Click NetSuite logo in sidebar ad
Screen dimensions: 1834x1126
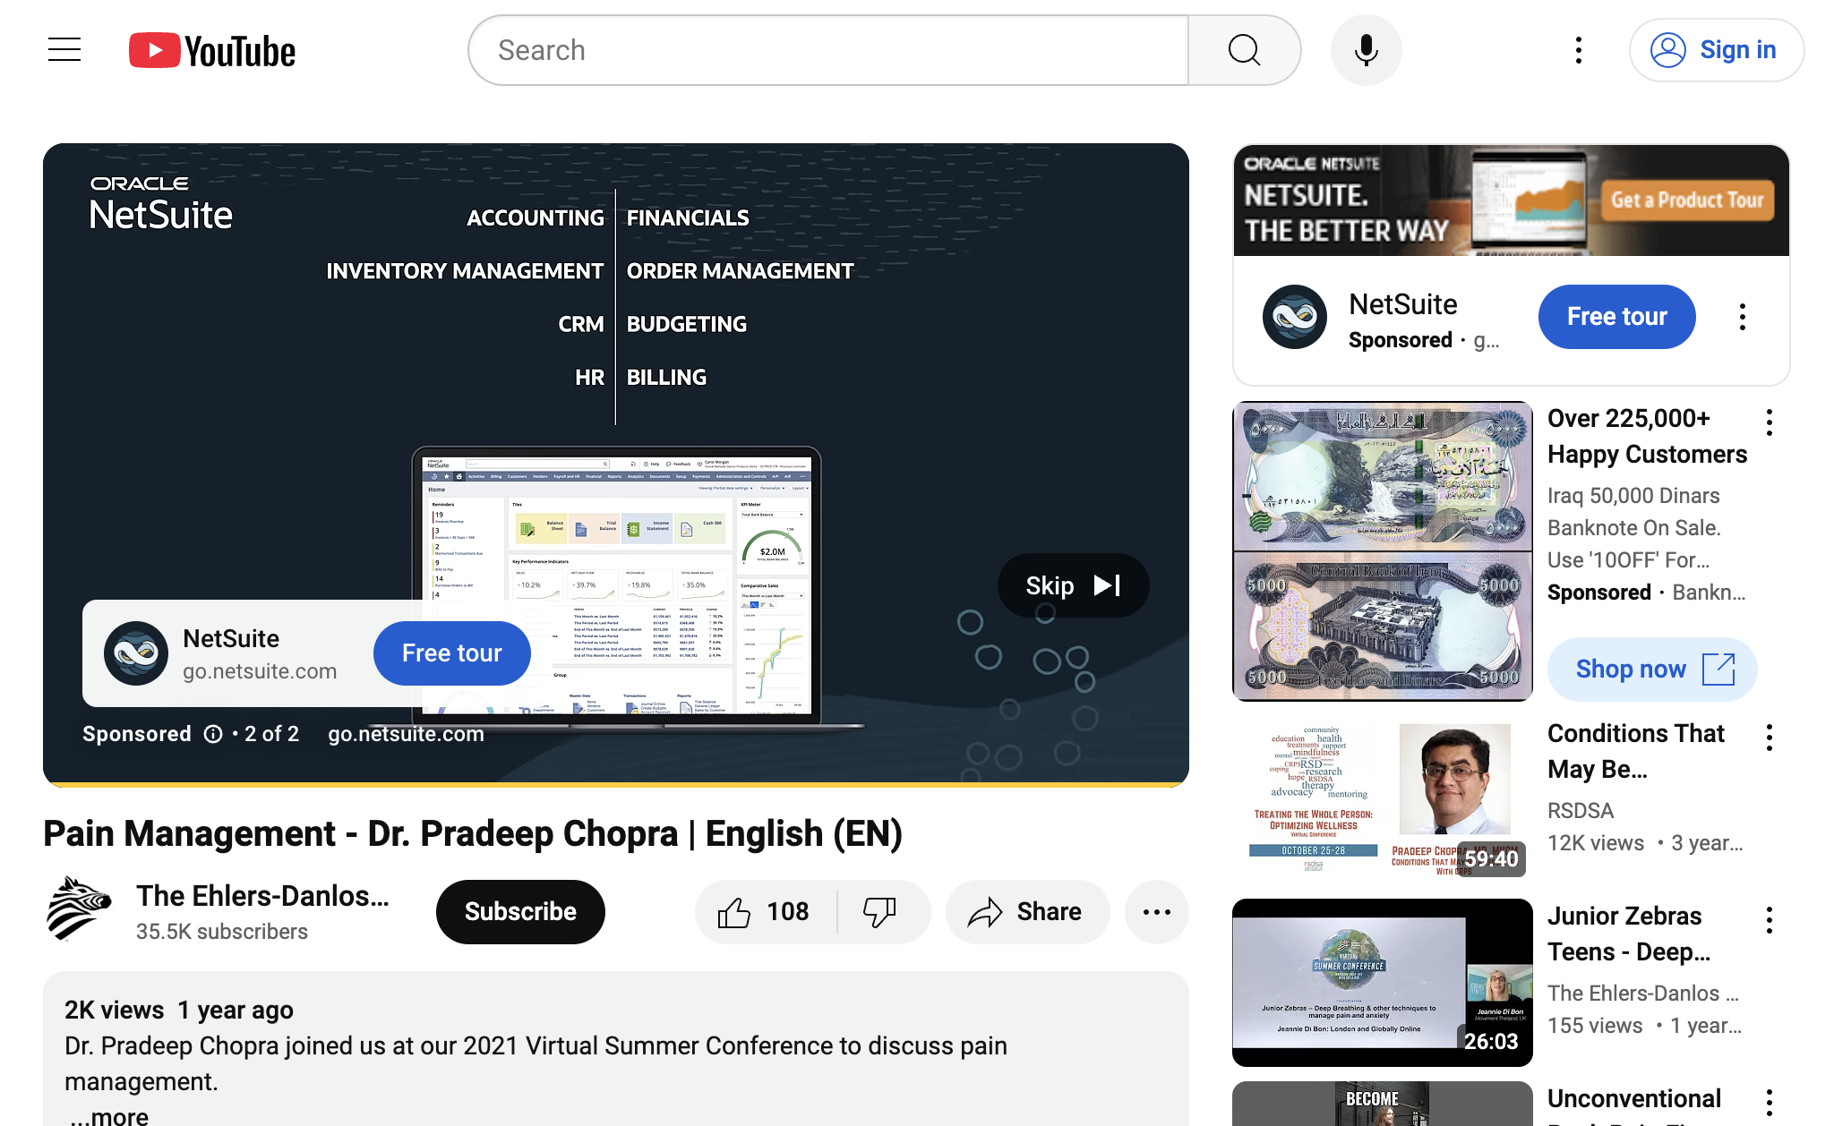coord(1295,317)
